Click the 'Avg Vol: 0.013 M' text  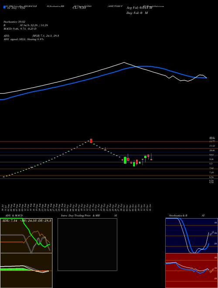(139, 8)
